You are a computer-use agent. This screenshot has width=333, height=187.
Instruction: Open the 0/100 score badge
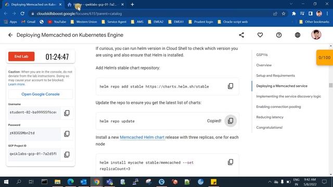tap(325, 58)
